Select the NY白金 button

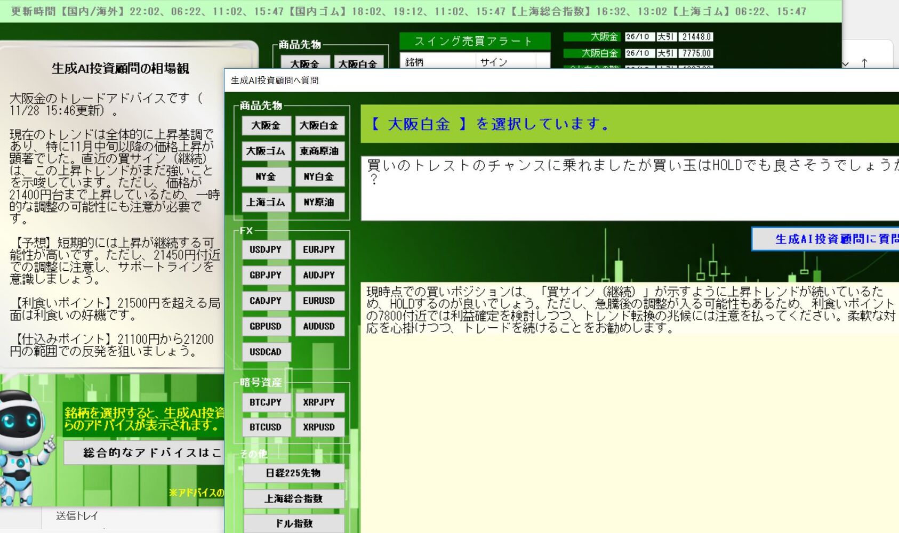pos(319,177)
